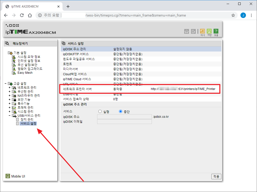Open 시스템 요약 정보 menu
Screen dimensions: 257x192
(29, 57)
